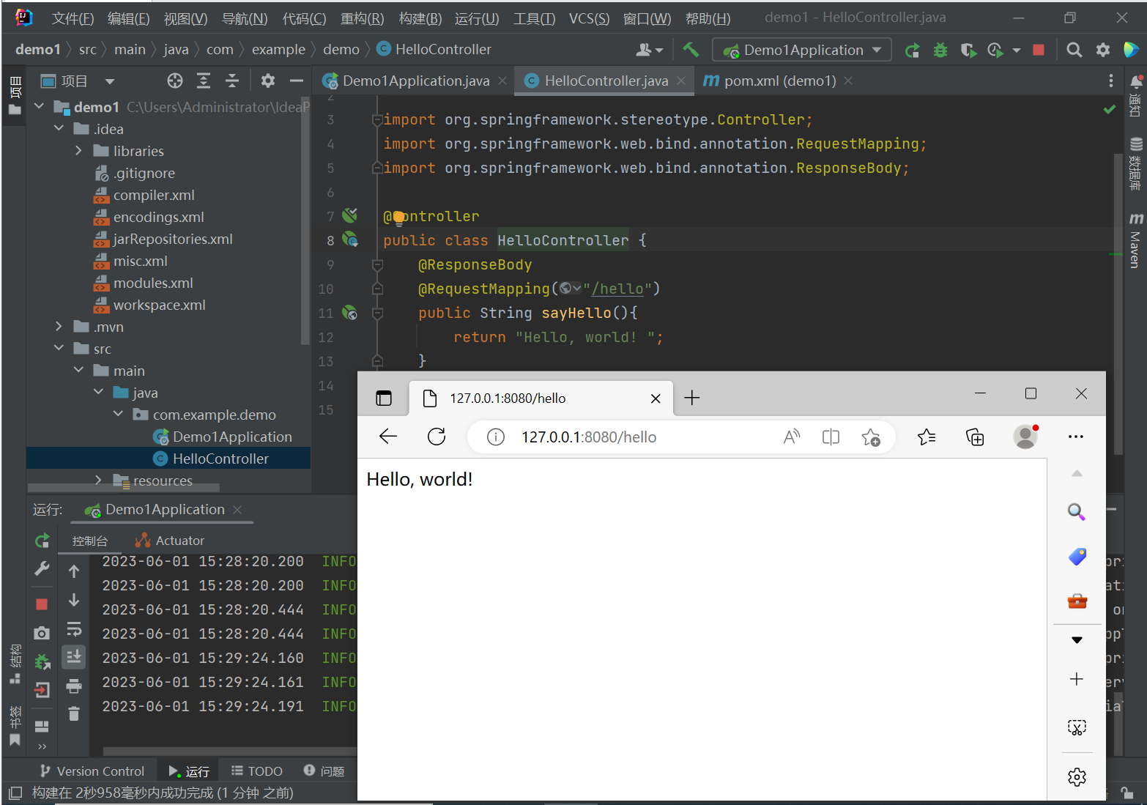This screenshot has width=1147, height=805.
Task: Switch to the pom.xml (demo1) editor tab
Action: click(779, 81)
